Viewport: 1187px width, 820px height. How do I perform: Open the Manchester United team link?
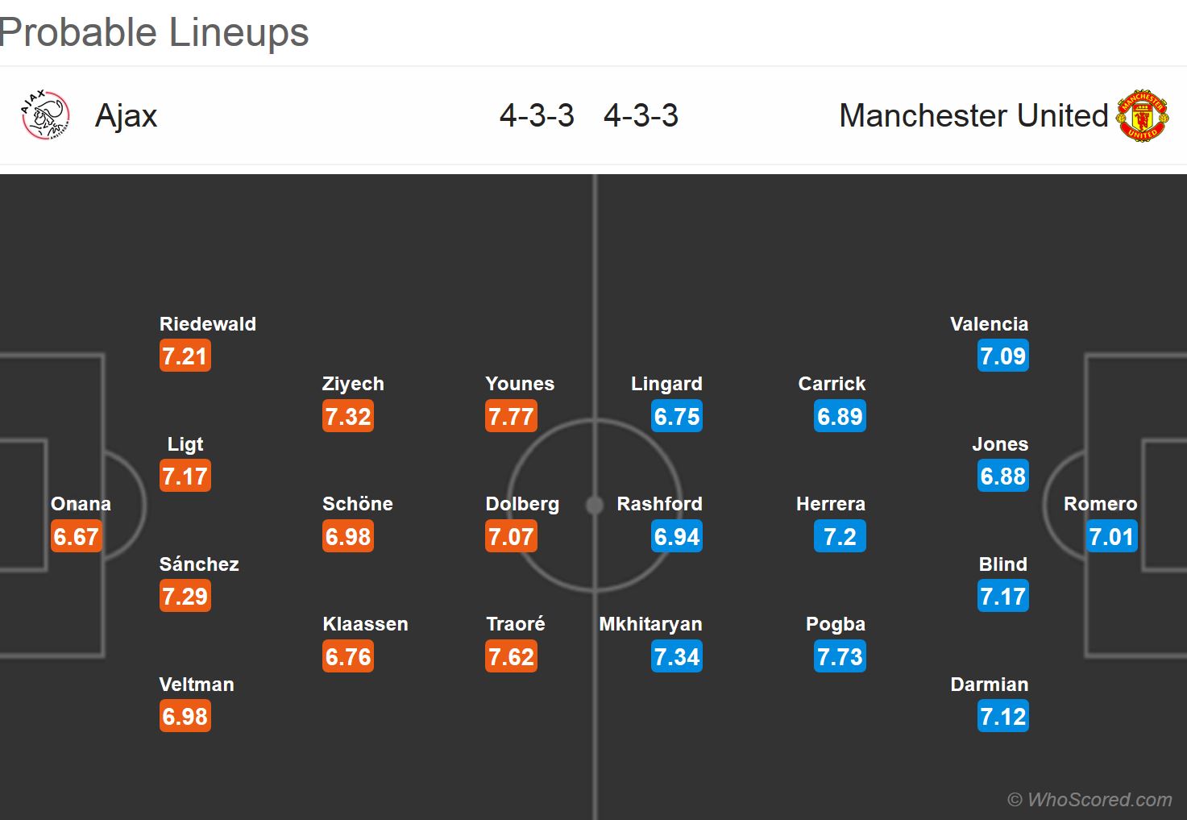tap(973, 116)
